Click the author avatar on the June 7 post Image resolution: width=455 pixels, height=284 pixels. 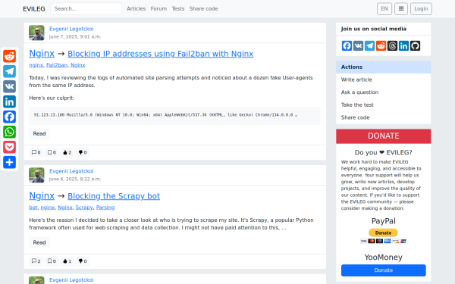pos(36,33)
